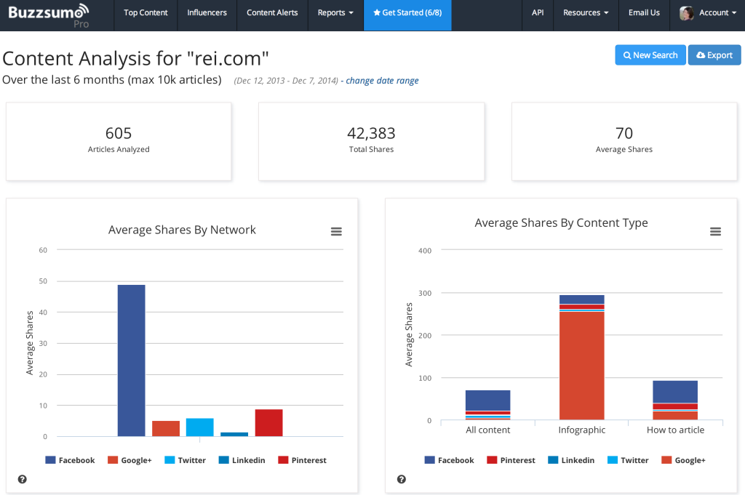Click the BuzzSumo Pro logo
745x495 pixels.
(49, 15)
